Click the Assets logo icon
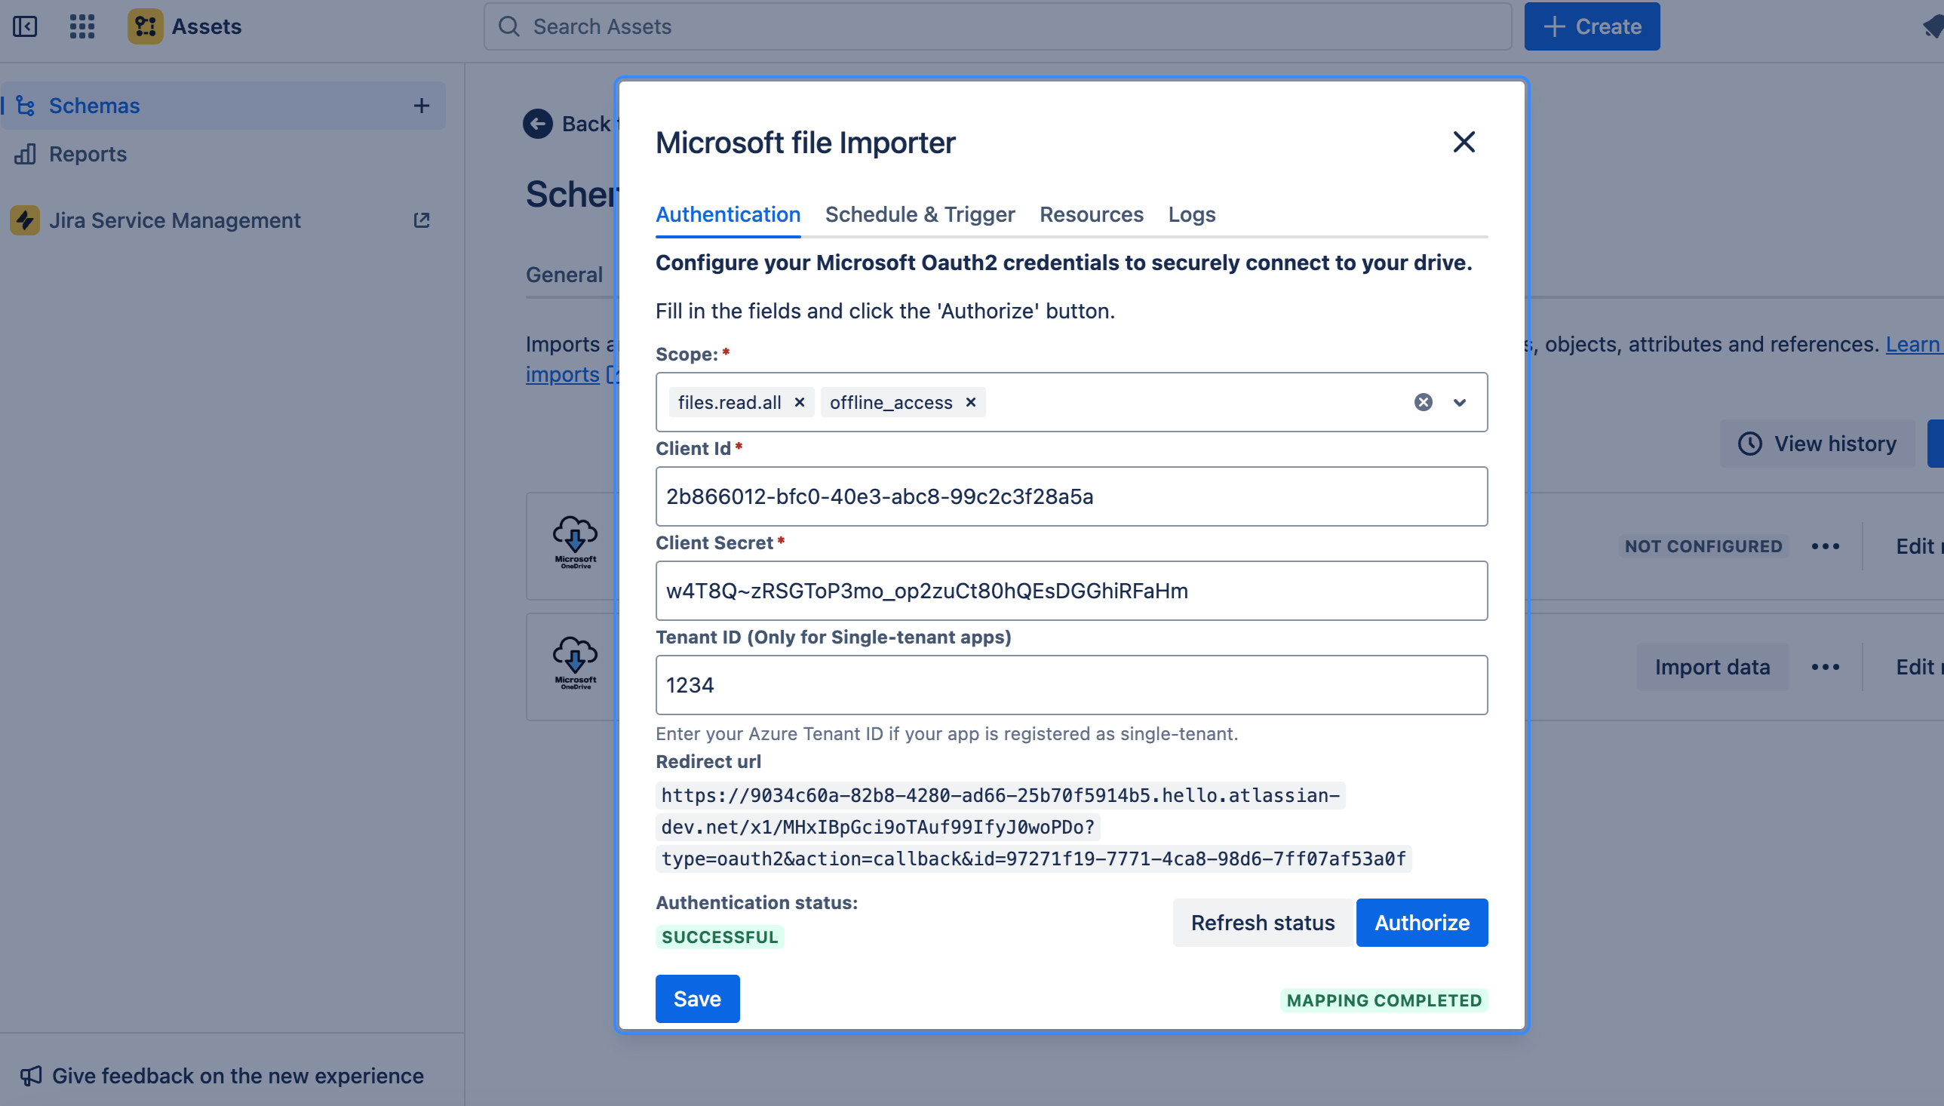This screenshot has height=1106, width=1944. click(x=145, y=26)
